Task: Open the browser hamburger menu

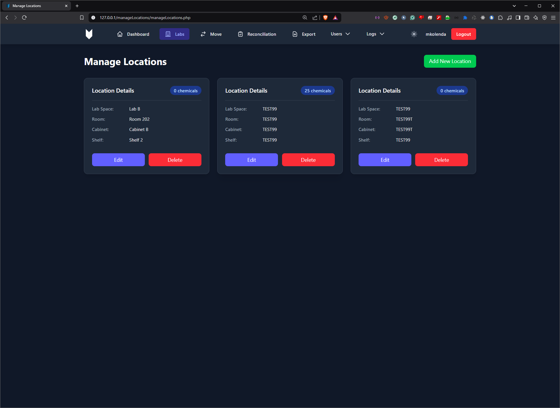Action: coord(553,18)
